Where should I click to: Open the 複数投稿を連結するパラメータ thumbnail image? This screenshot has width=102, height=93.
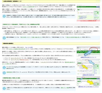tap(88, 51)
